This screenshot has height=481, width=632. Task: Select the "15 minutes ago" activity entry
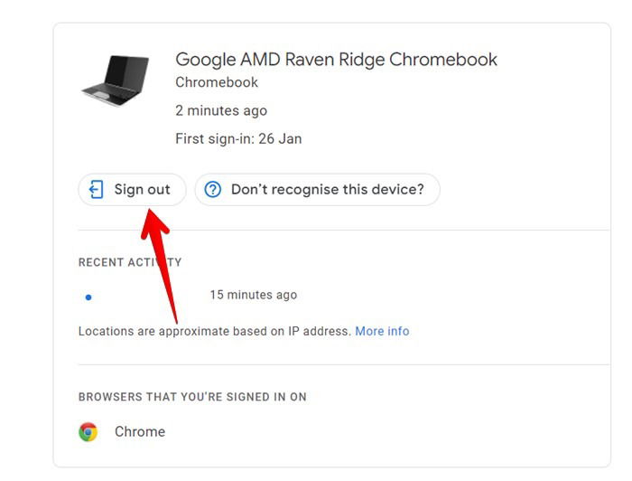pyautogui.click(x=253, y=295)
